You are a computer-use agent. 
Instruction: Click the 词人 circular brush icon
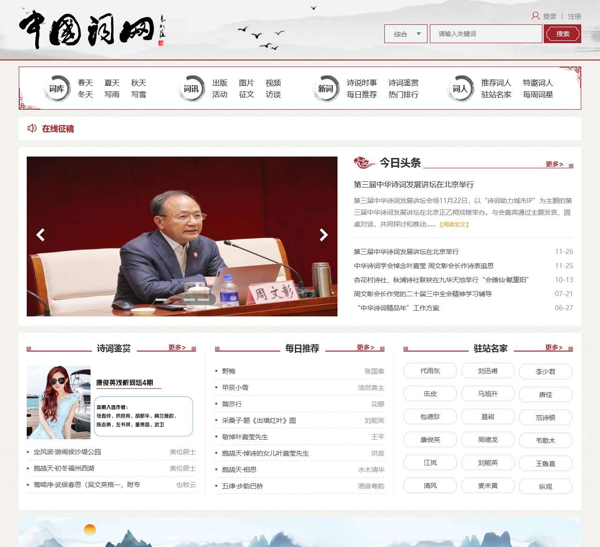(460, 89)
